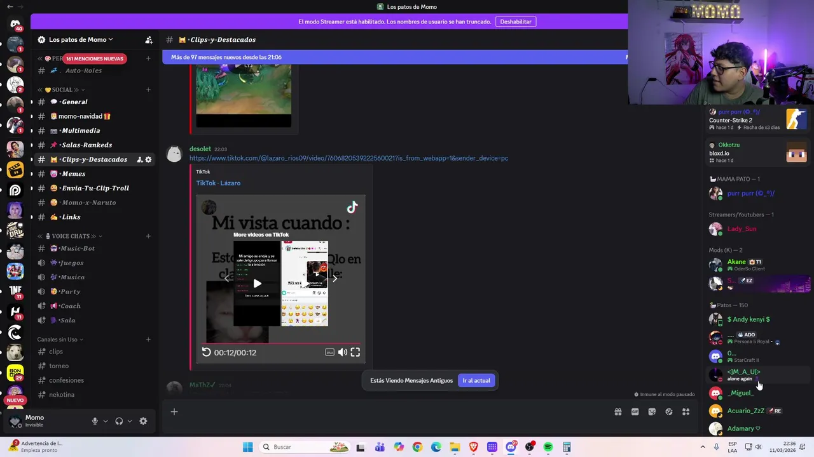The image size is (814, 457).
Task: Play the suggested TikTok video
Action: click(257, 284)
